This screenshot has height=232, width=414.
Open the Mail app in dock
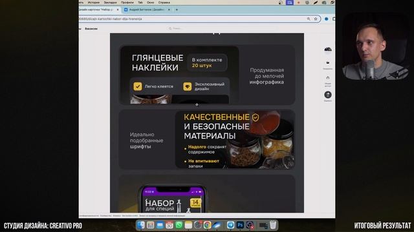[160, 225]
